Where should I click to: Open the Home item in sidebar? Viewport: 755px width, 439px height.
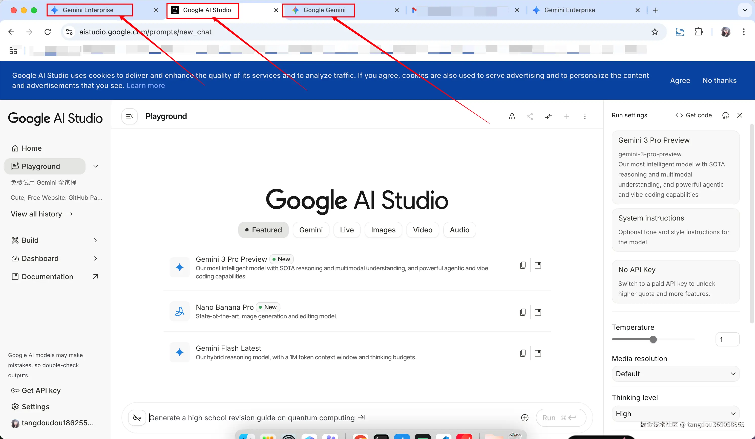[31, 148]
